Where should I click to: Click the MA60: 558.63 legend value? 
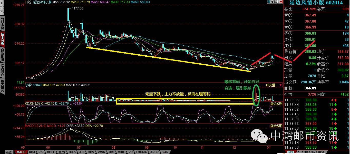click(x=140, y=2)
